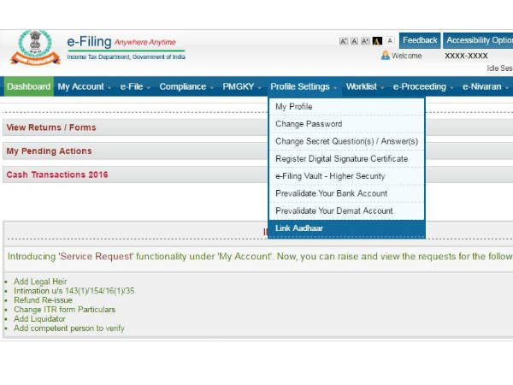Screen dimensions: 513x385
Task: Click the Add Legal Heir link
Action: [x=40, y=281]
